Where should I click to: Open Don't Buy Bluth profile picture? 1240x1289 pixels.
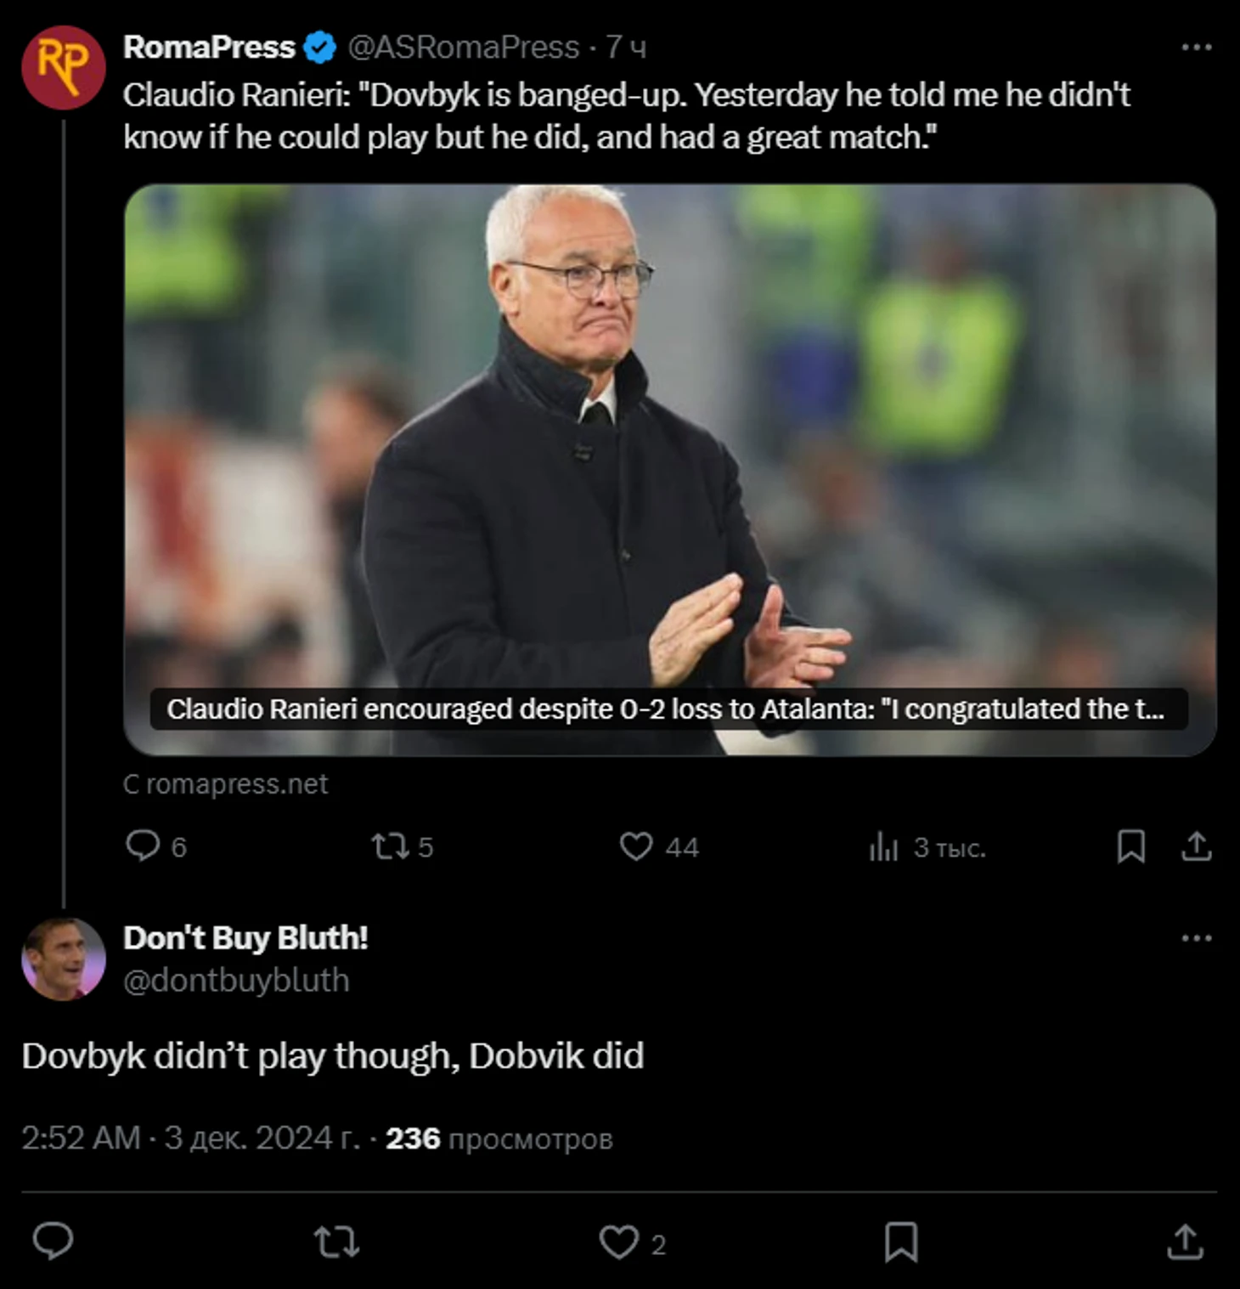[x=63, y=958]
